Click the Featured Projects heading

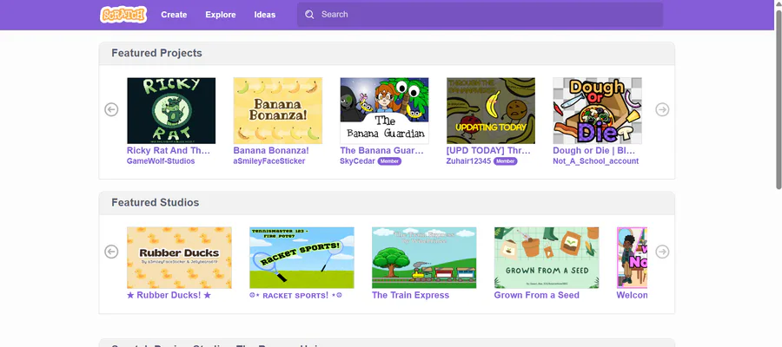pos(156,53)
